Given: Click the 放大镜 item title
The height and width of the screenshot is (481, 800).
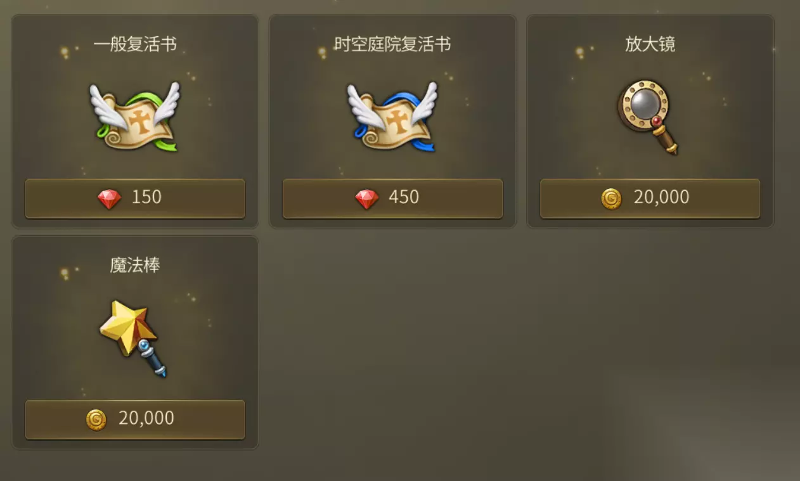Looking at the screenshot, I should pos(650,44).
